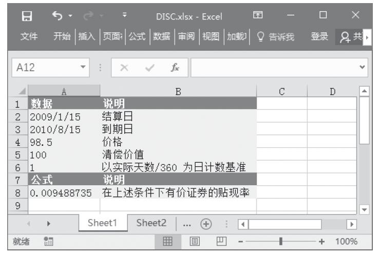Click the zoom slider handle
The image size is (379, 254).
pos(280,241)
